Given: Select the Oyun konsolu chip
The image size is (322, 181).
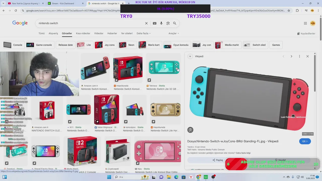Looking at the screenshot, I should [x=177, y=45].
